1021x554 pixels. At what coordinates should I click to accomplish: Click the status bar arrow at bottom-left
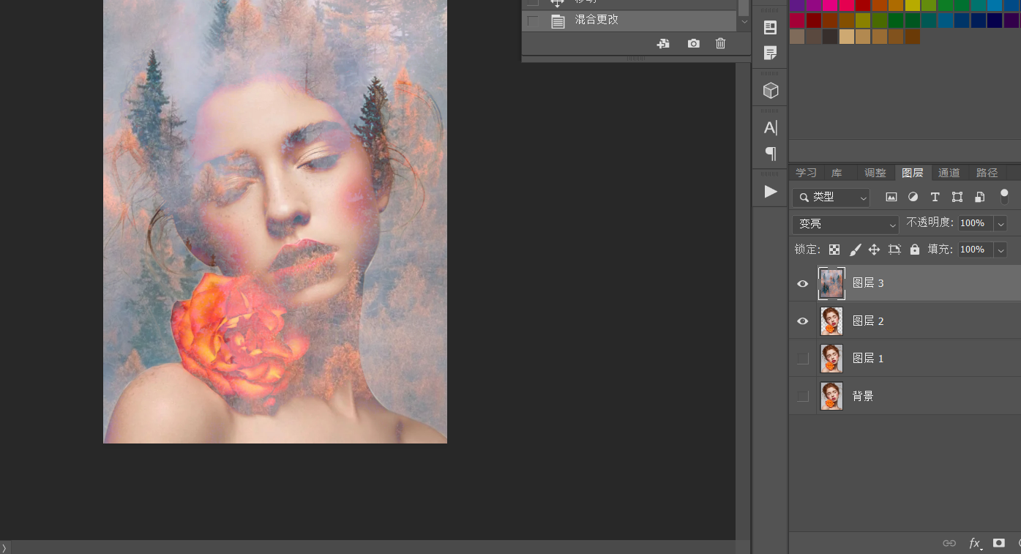4,547
